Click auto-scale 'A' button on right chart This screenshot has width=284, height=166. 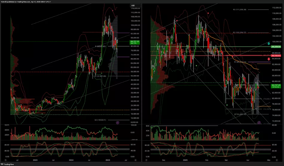click(277, 160)
